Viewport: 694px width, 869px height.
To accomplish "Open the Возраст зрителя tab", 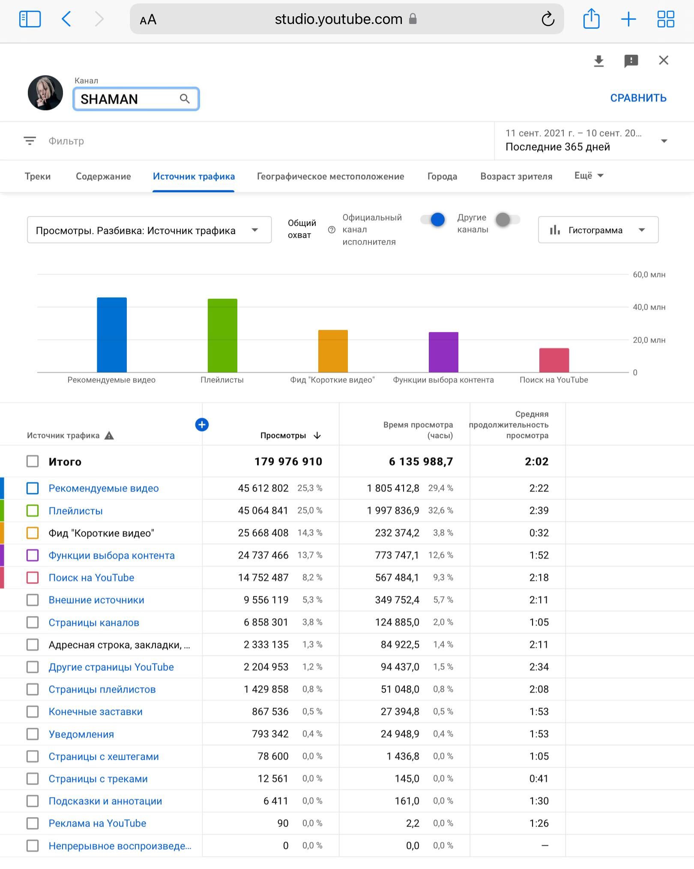I will tap(516, 176).
